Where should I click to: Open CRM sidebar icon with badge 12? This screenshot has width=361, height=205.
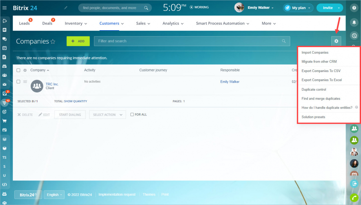(5, 103)
